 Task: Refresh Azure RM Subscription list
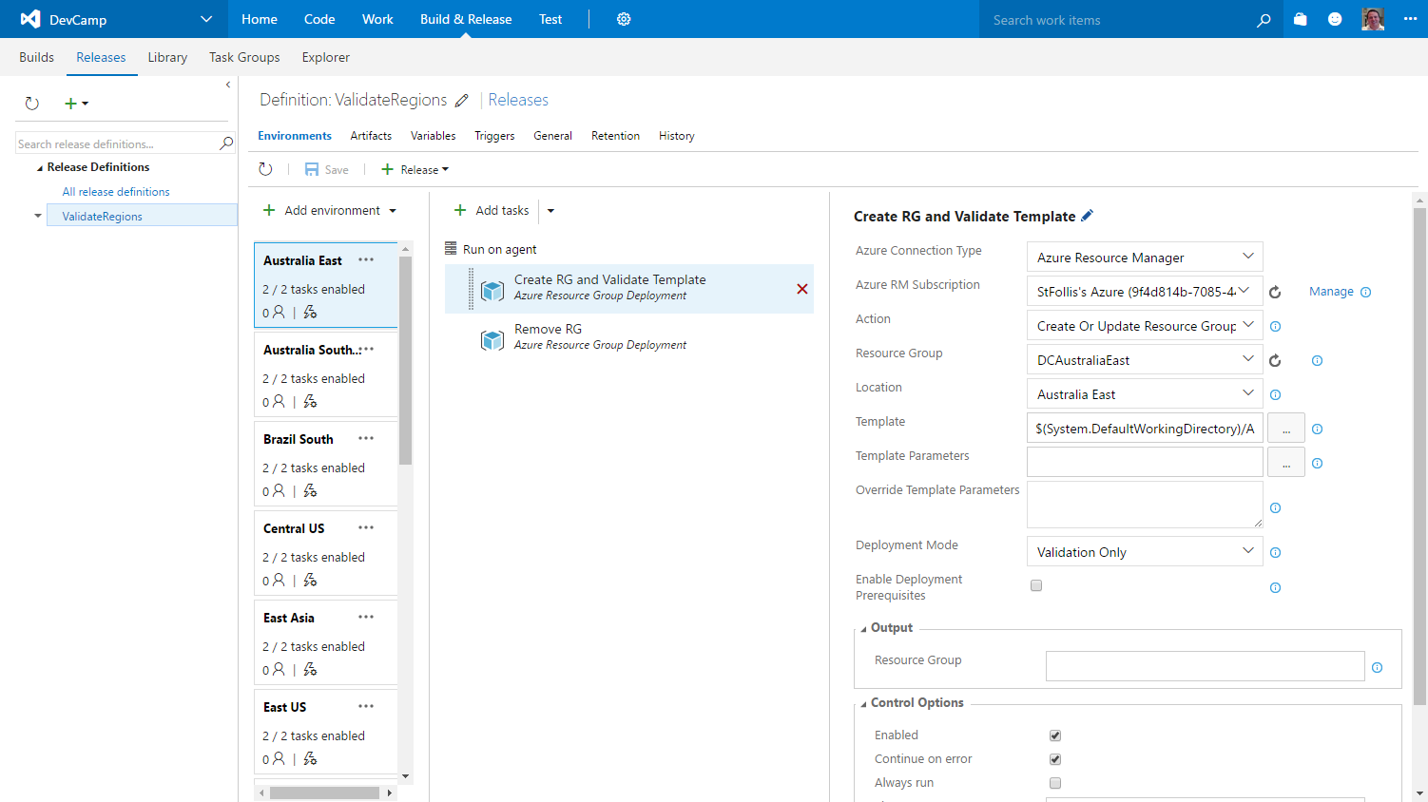pos(1275,292)
